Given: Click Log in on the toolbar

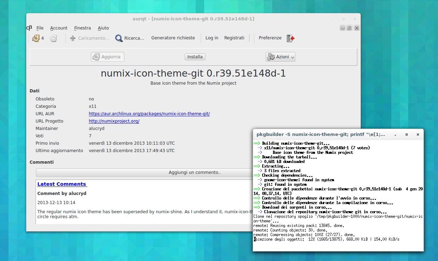Looking at the screenshot, I should click(212, 38).
